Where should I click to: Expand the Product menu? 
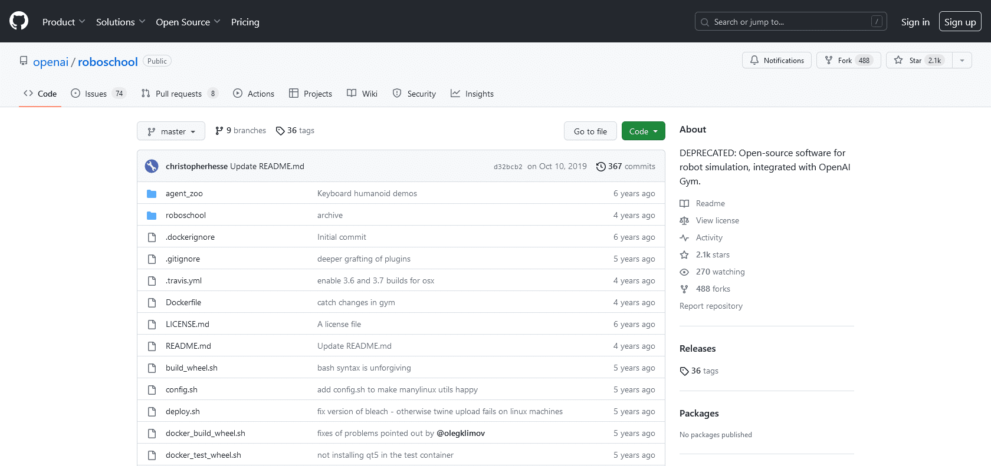64,22
